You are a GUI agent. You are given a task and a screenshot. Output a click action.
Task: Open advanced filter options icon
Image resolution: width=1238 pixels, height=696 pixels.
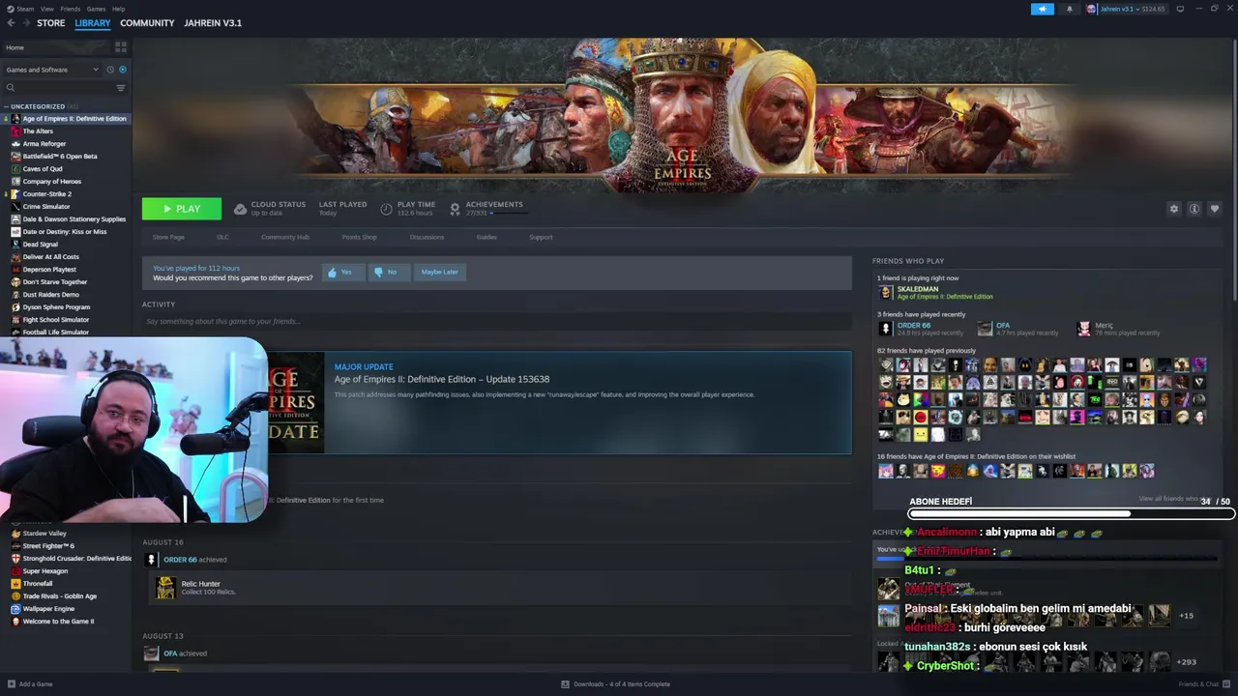coord(121,88)
